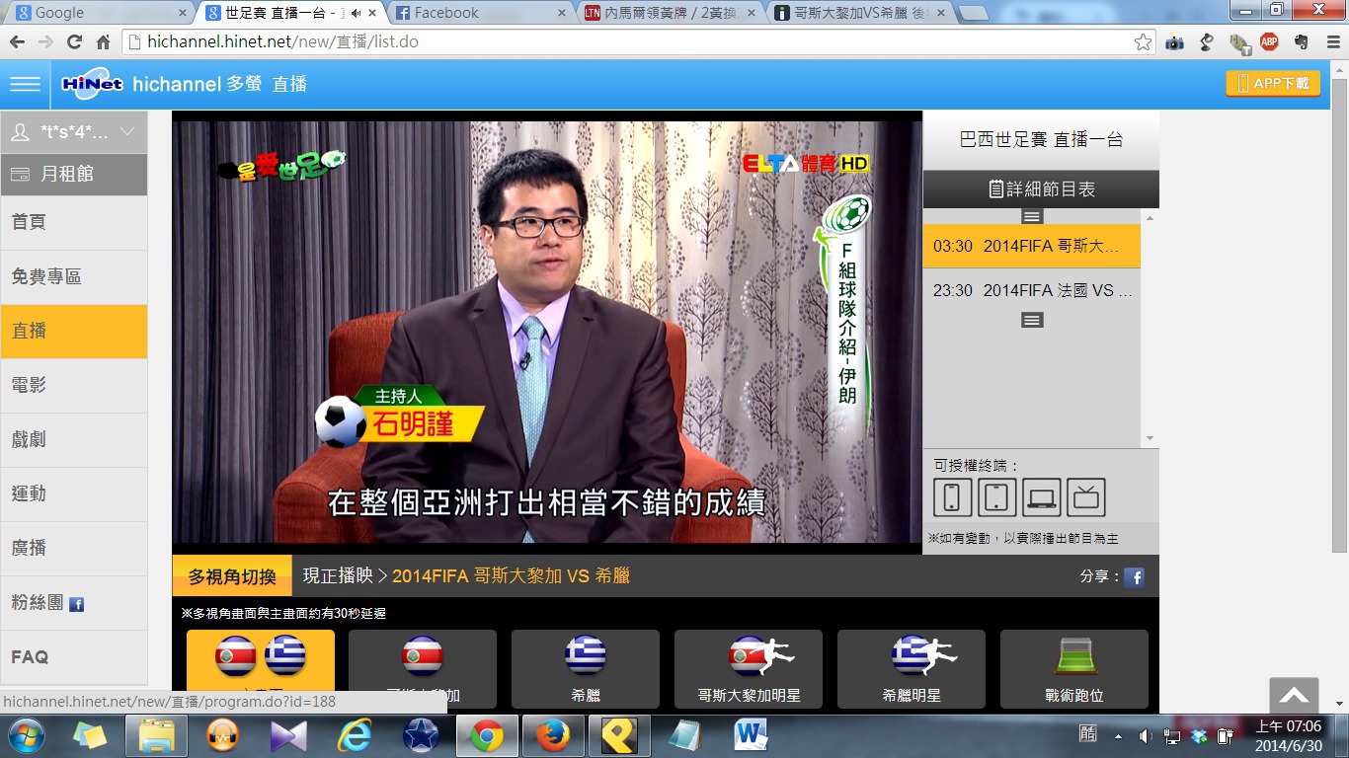Click the schedule list scroll-up arrow
This screenshot has height=758, width=1349.
click(1150, 217)
